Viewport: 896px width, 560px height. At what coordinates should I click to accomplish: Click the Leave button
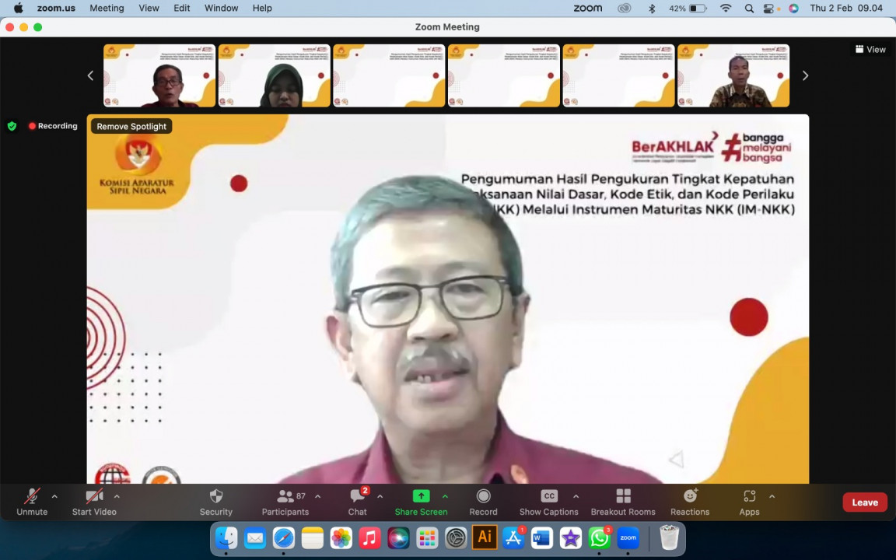click(864, 502)
